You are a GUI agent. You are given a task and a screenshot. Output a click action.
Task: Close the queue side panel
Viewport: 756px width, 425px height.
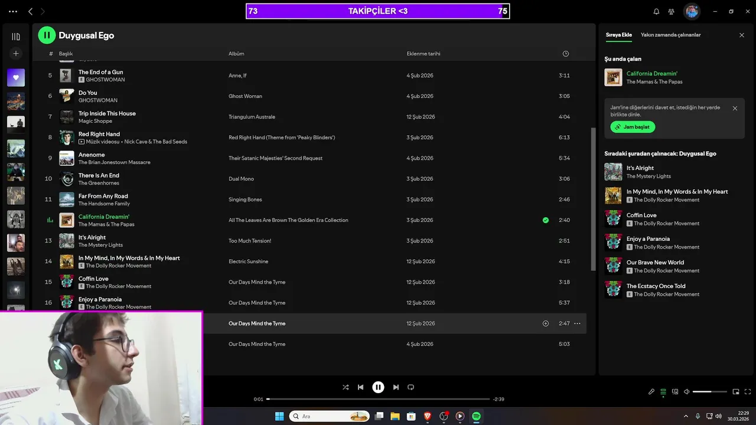click(742, 35)
